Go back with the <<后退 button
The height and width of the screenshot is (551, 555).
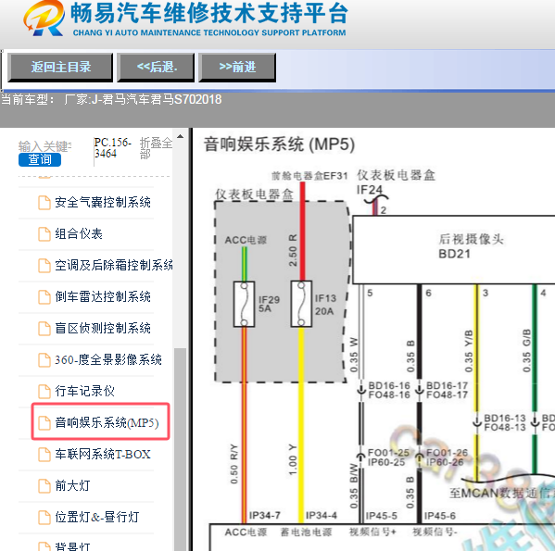pos(156,68)
